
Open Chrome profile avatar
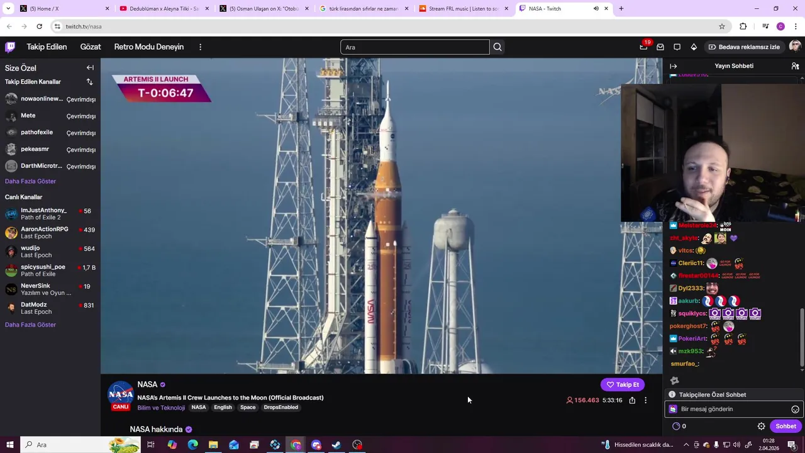(780, 26)
